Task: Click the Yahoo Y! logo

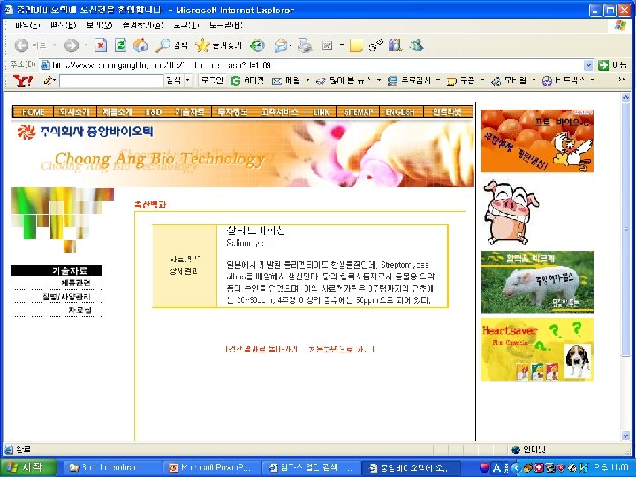Action: 23,80
